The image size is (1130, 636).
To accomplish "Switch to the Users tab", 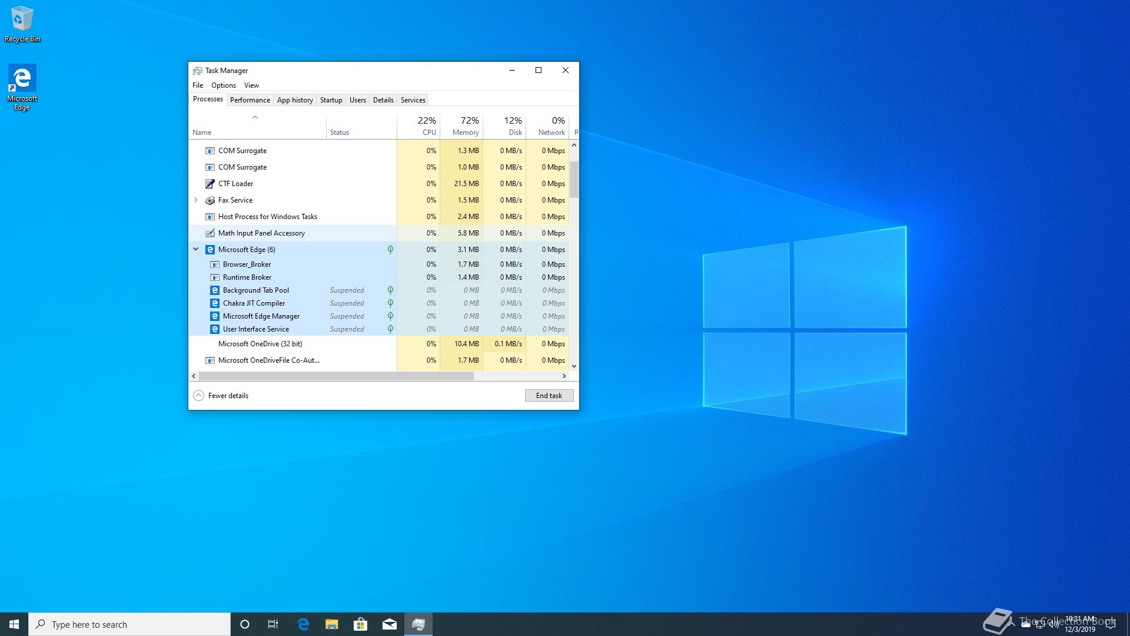I will point(358,100).
